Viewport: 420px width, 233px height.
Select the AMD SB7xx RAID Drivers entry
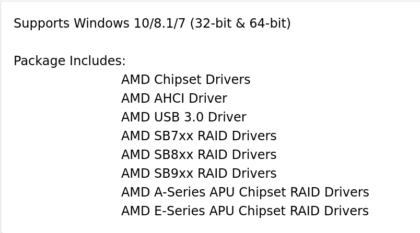pos(199,136)
